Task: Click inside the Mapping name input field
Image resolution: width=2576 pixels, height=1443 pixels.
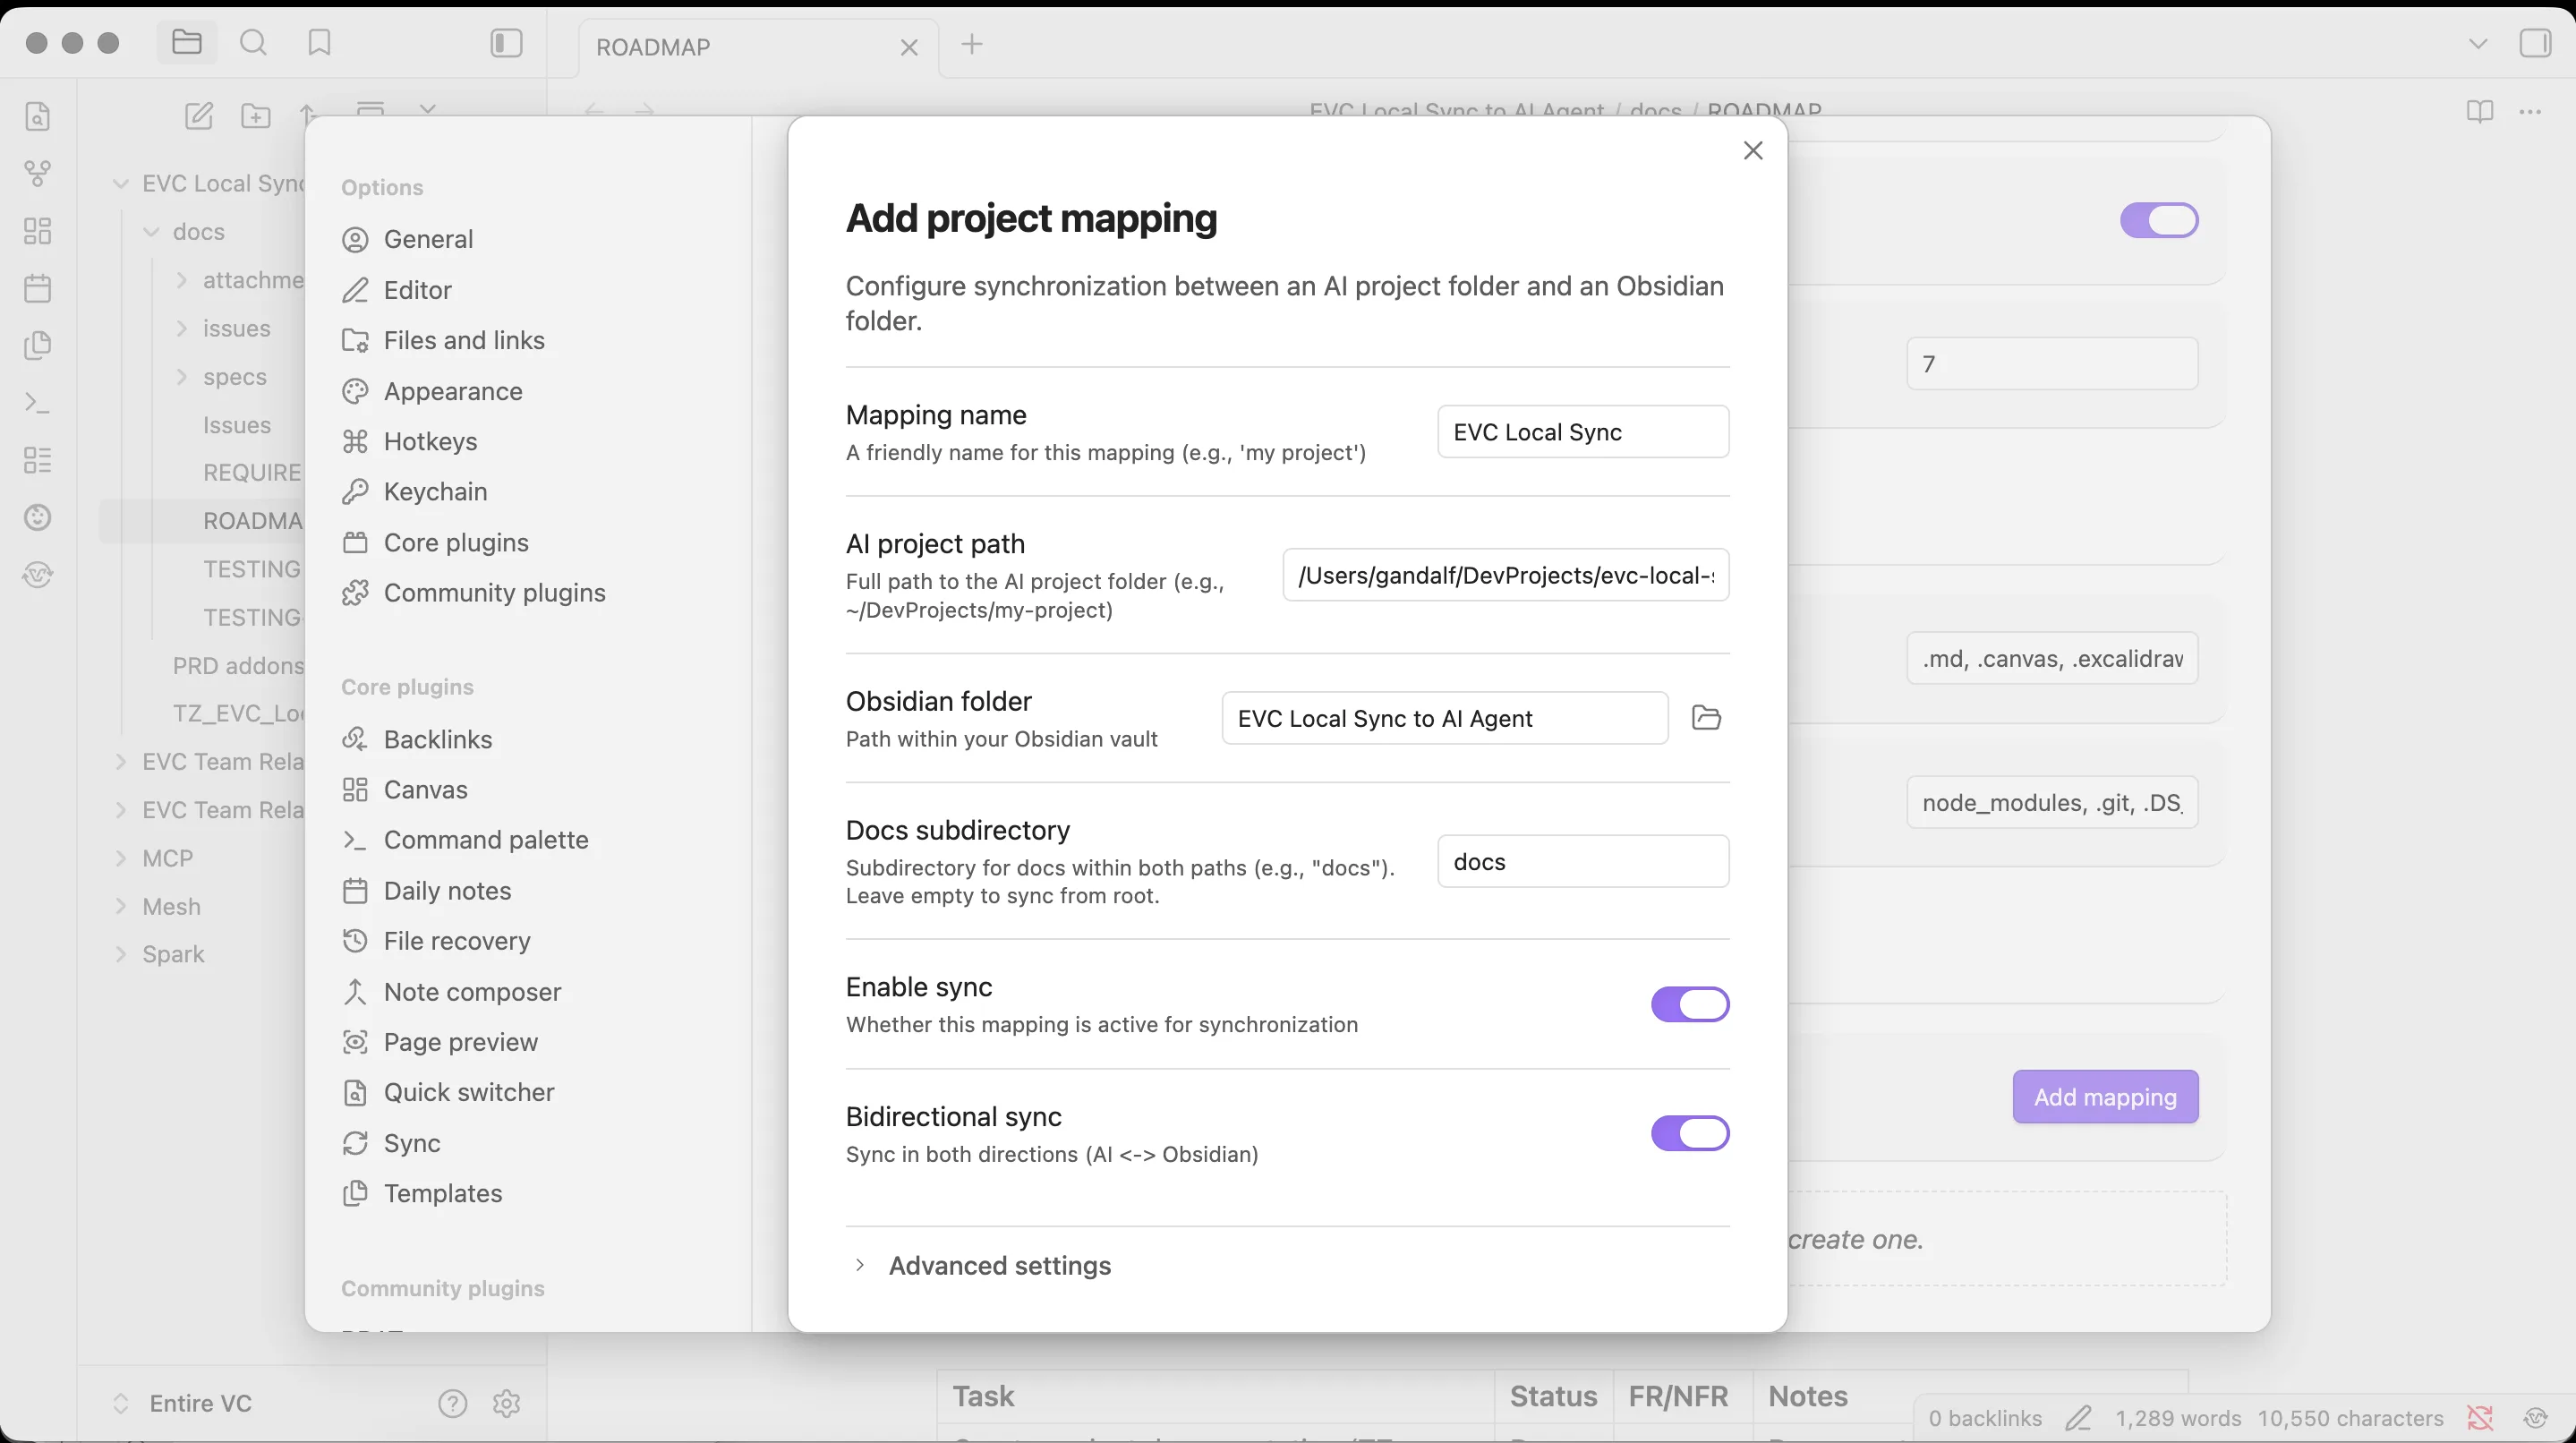Action: pyautogui.click(x=1583, y=431)
